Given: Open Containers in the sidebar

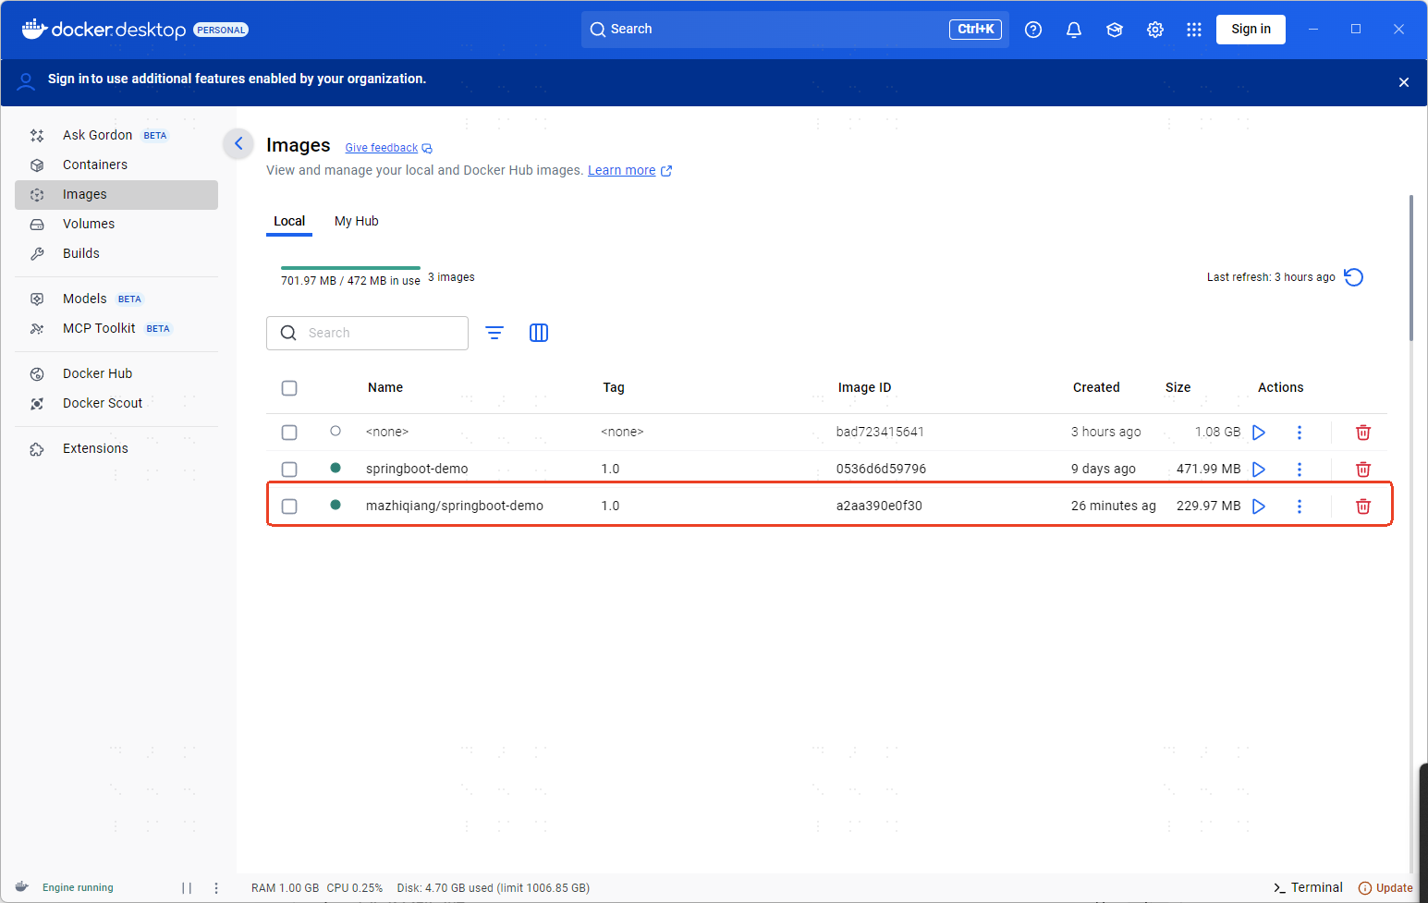Looking at the screenshot, I should (116, 165).
